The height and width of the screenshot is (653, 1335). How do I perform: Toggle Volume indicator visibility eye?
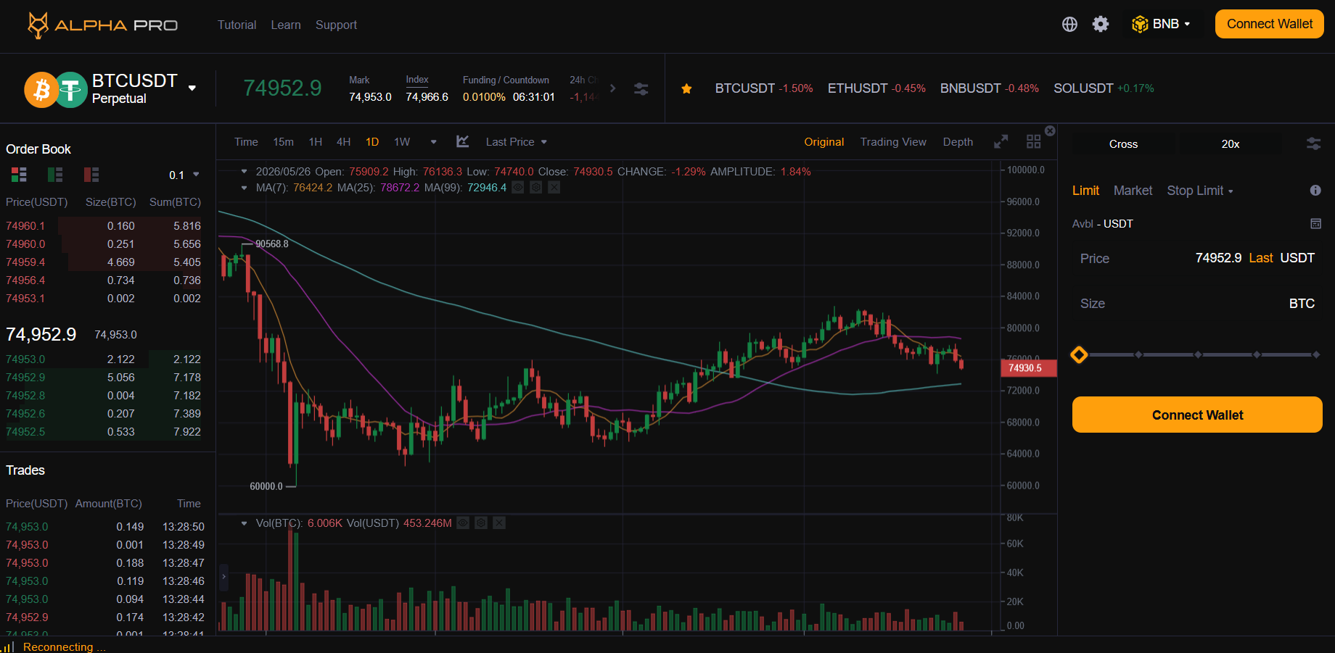click(x=463, y=523)
